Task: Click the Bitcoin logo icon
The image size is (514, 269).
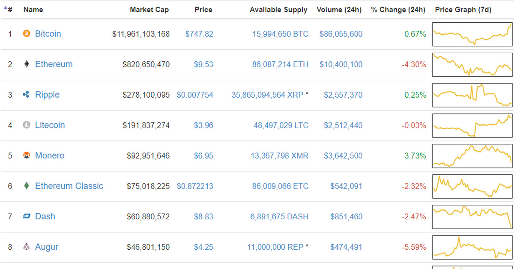Action: 27,34
